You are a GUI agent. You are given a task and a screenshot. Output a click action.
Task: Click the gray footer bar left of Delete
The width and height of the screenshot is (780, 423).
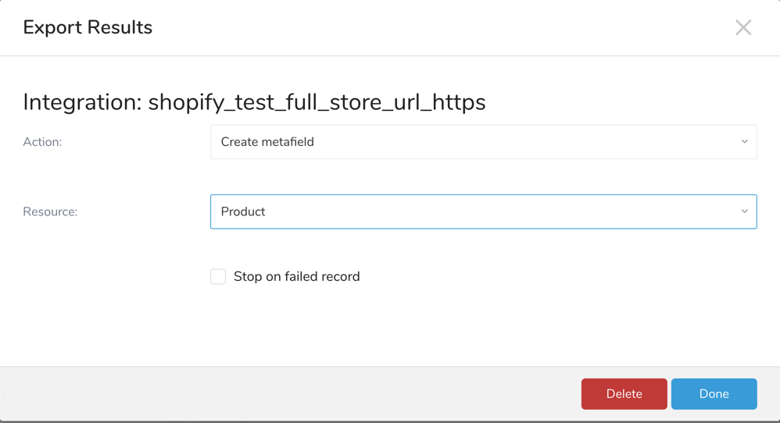(x=289, y=394)
